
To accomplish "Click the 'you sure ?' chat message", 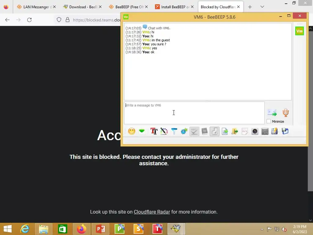I will (x=159, y=44).
